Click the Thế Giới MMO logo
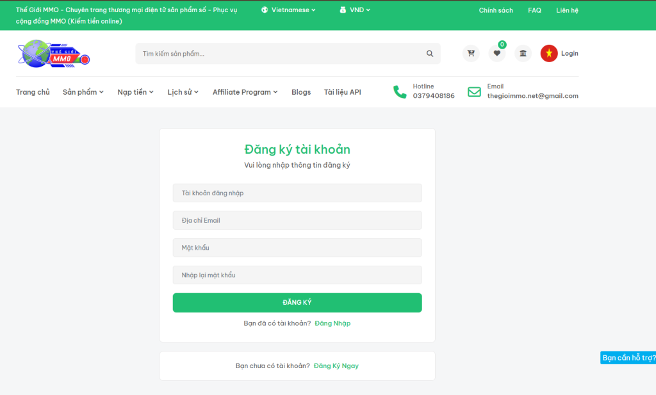This screenshot has height=395, width=656. [x=54, y=54]
